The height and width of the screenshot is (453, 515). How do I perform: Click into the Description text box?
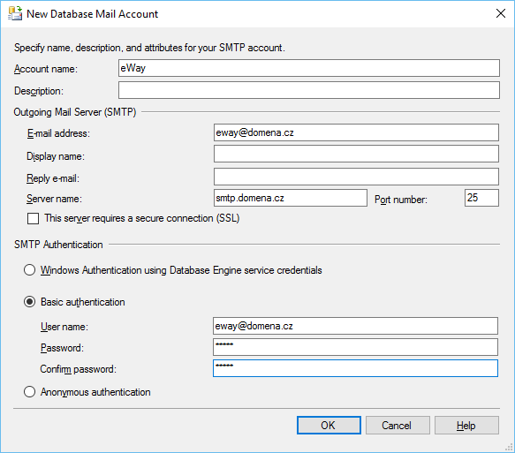coord(309,90)
